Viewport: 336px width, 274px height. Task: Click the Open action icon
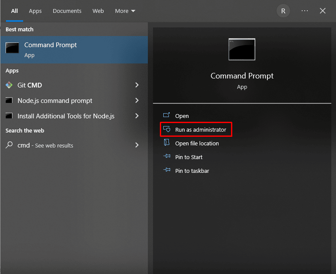pyautogui.click(x=166, y=115)
